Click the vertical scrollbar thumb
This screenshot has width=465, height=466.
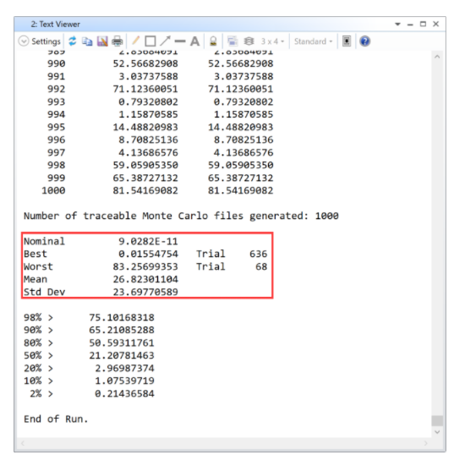click(x=437, y=420)
